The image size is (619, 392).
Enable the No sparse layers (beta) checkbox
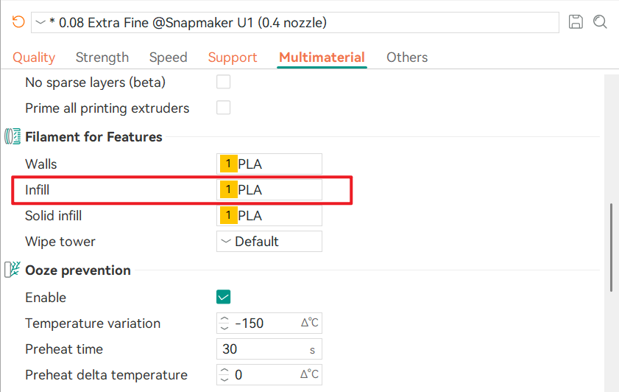(224, 83)
